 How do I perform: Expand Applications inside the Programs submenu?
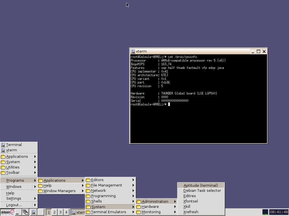pyautogui.click(x=61, y=180)
